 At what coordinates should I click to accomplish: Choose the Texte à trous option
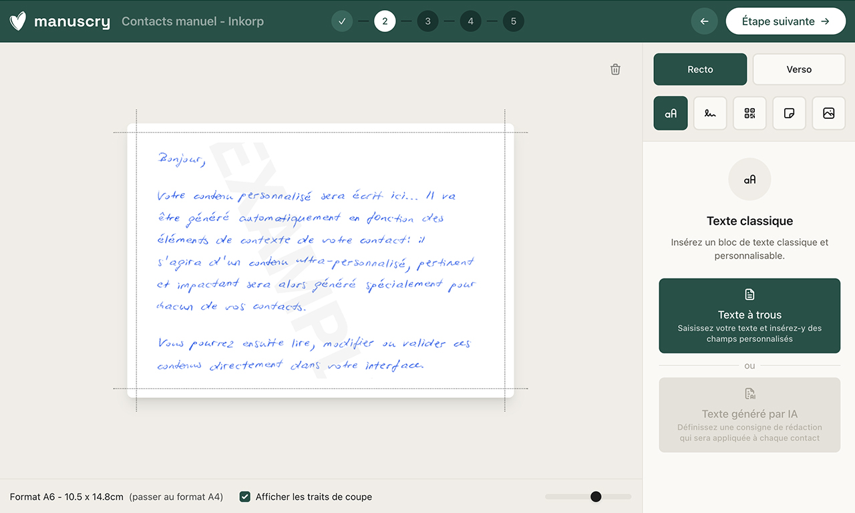pyautogui.click(x=749, y=316)
